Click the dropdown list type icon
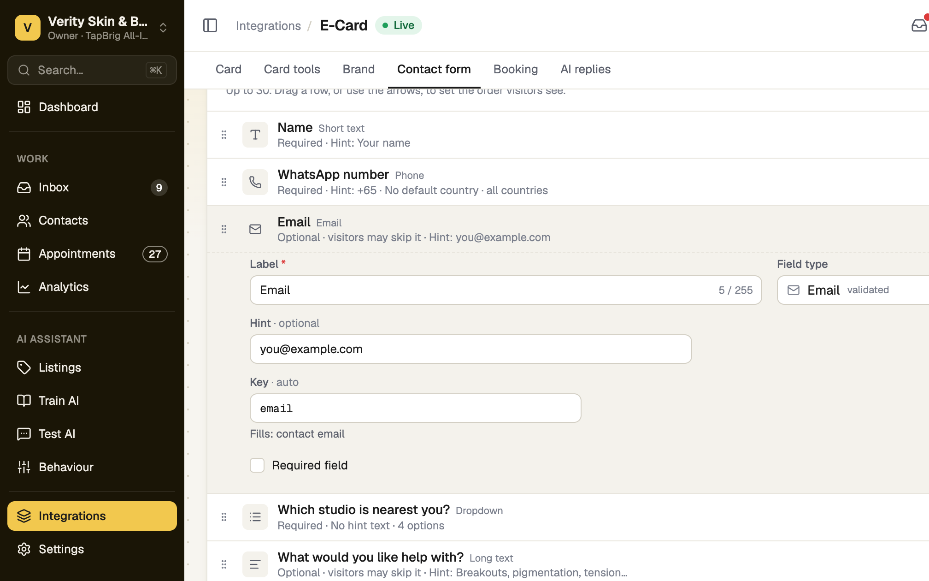The width and height of the screenshot is (929, 581). 255,517
